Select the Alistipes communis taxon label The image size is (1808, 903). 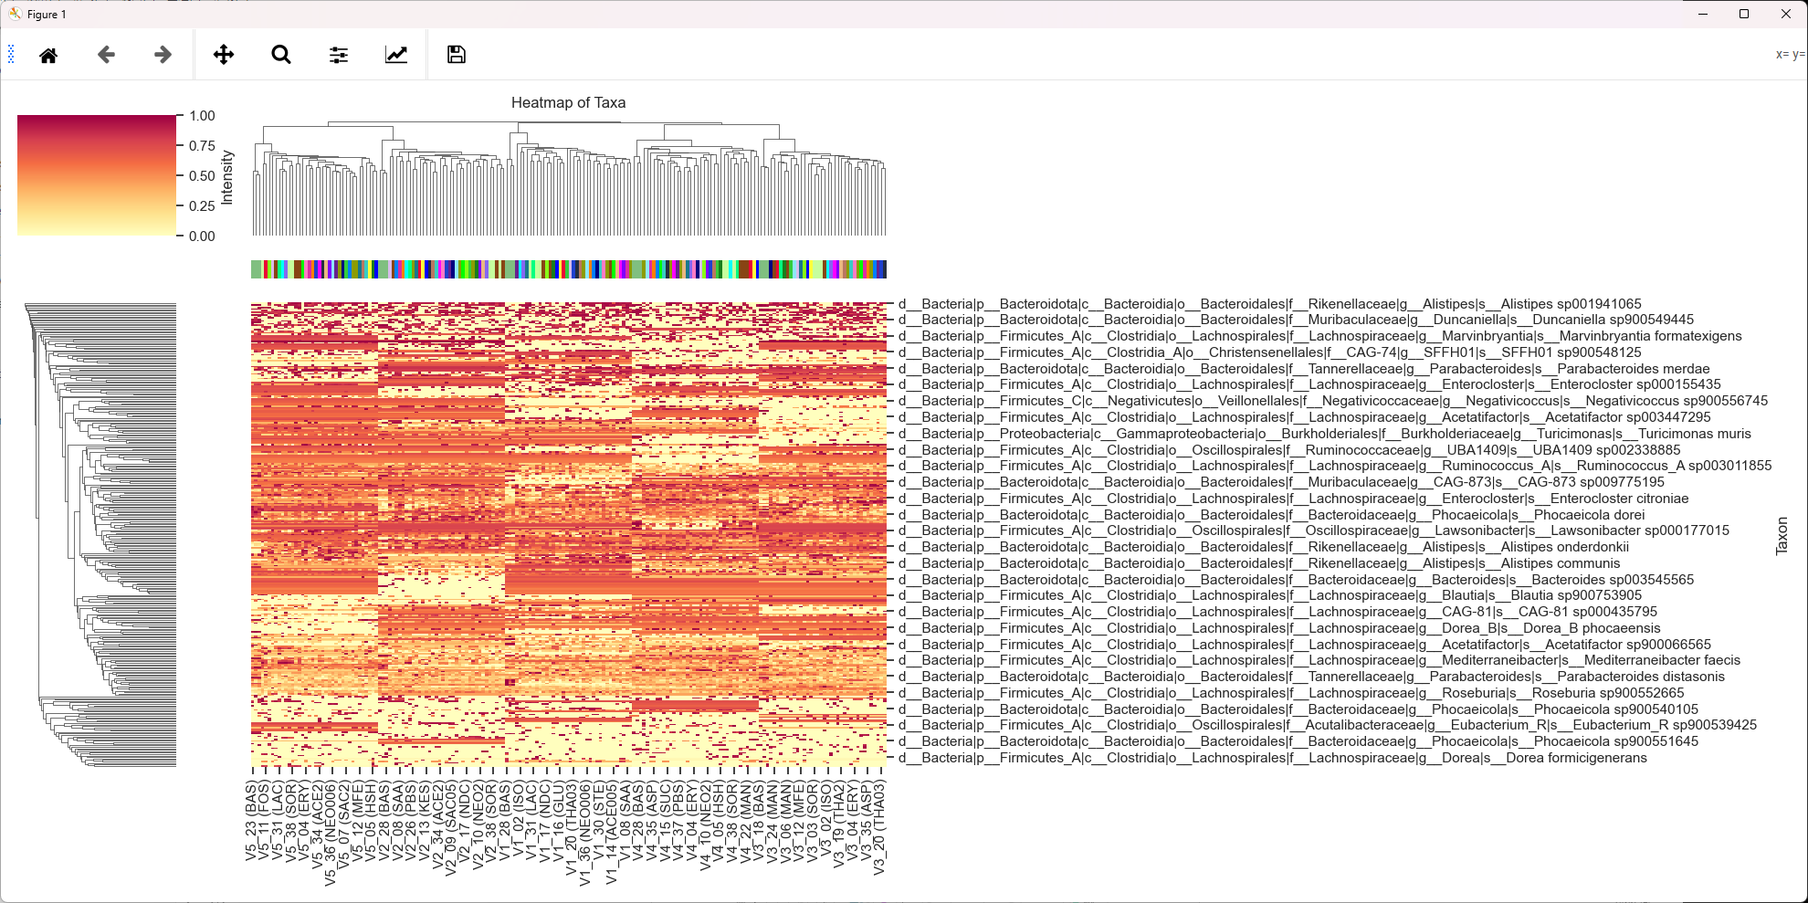pyautogui.click(x=1259, y=563)
